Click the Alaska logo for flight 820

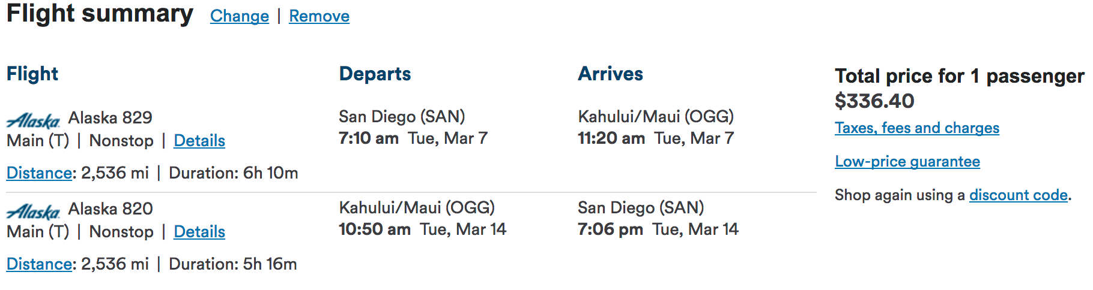[33, 212]
